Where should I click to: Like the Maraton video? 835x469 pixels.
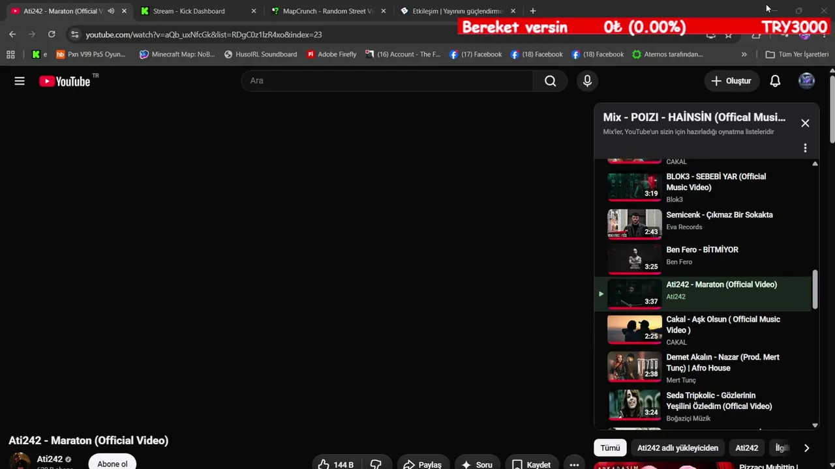click(336, 464)
